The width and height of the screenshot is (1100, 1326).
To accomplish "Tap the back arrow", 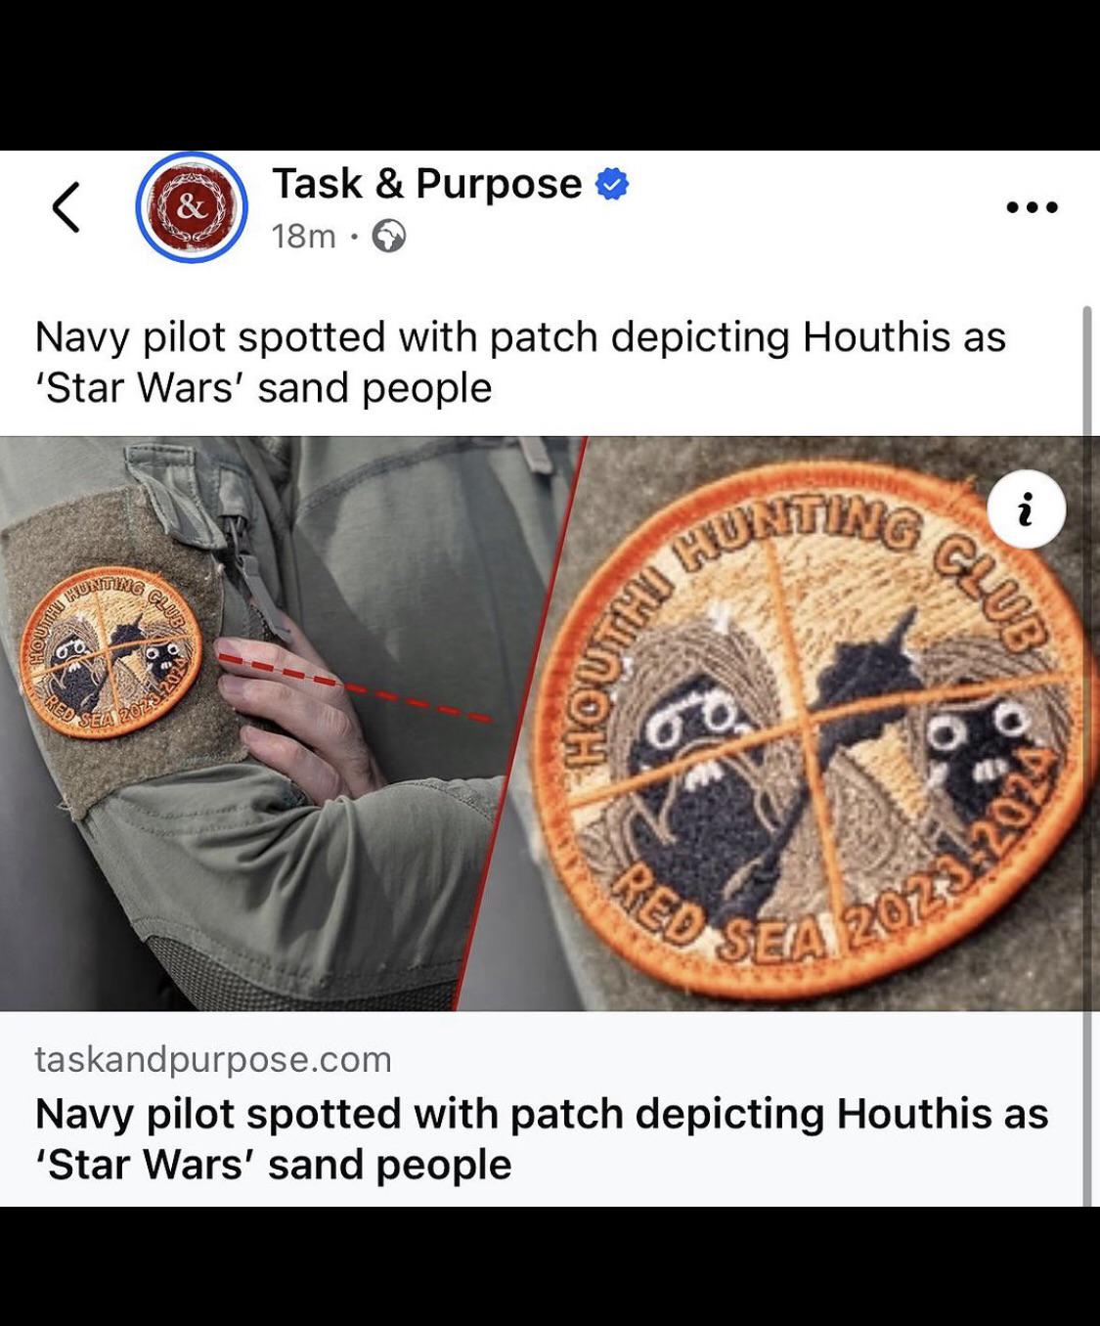I will [66, 206].
